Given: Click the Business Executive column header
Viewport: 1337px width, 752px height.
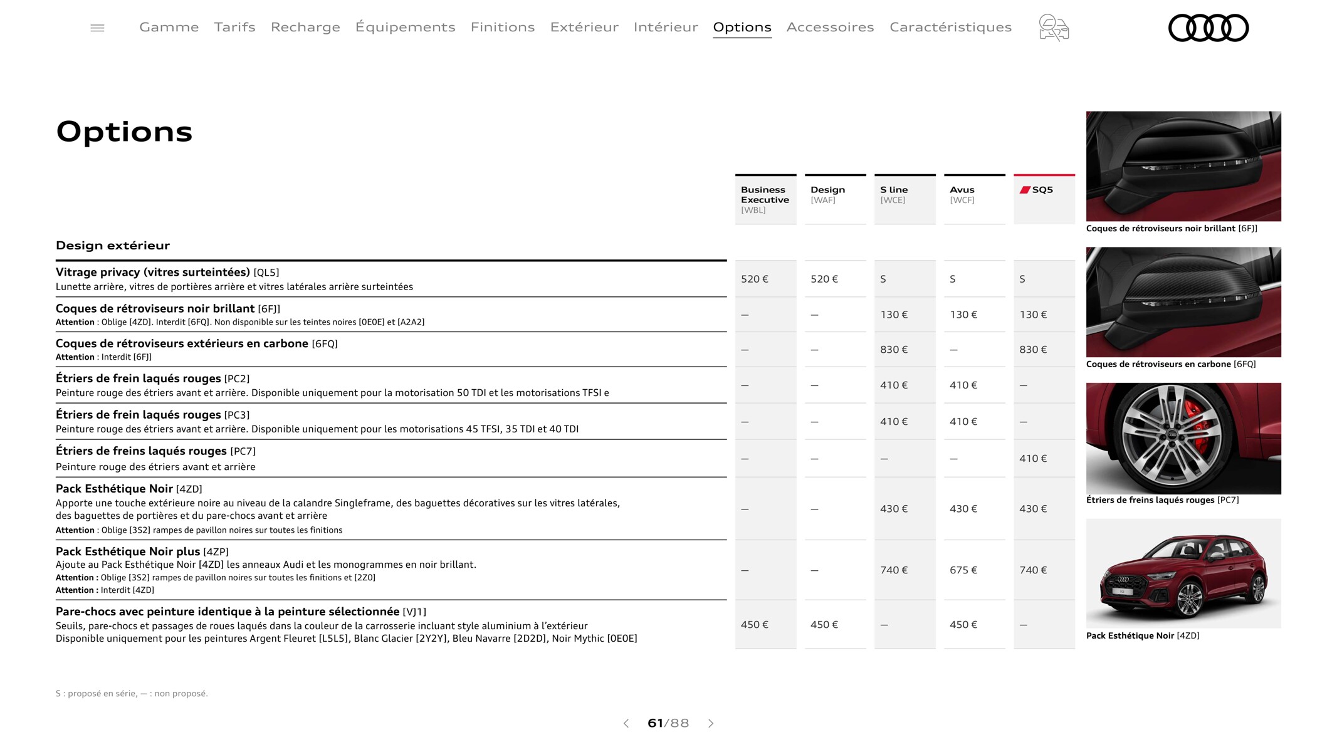Looking at the screenshot, I should (765, 199).
